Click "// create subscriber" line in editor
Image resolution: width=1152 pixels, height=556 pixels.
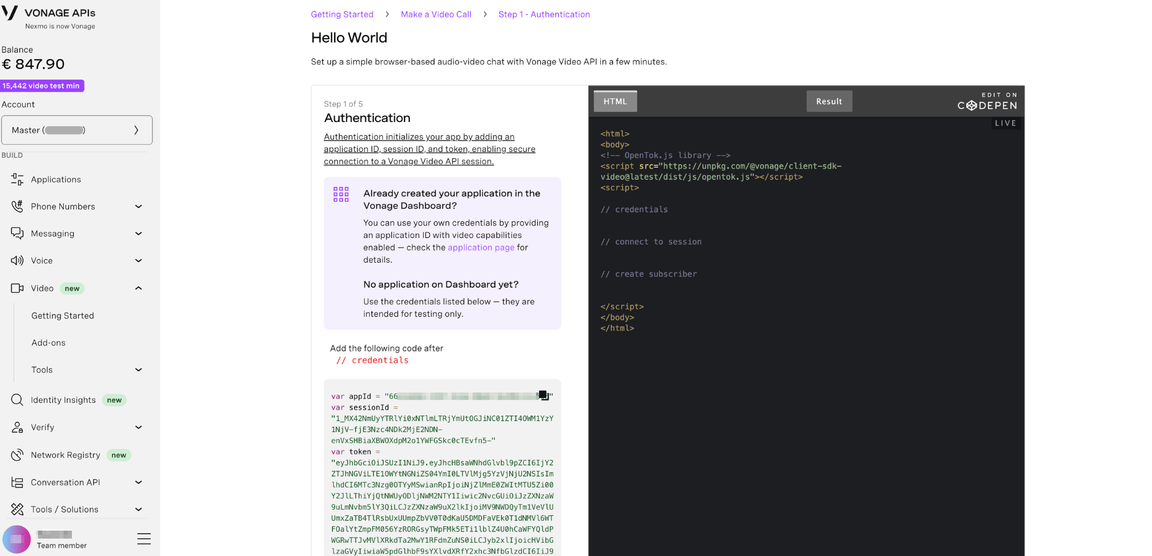648,274
